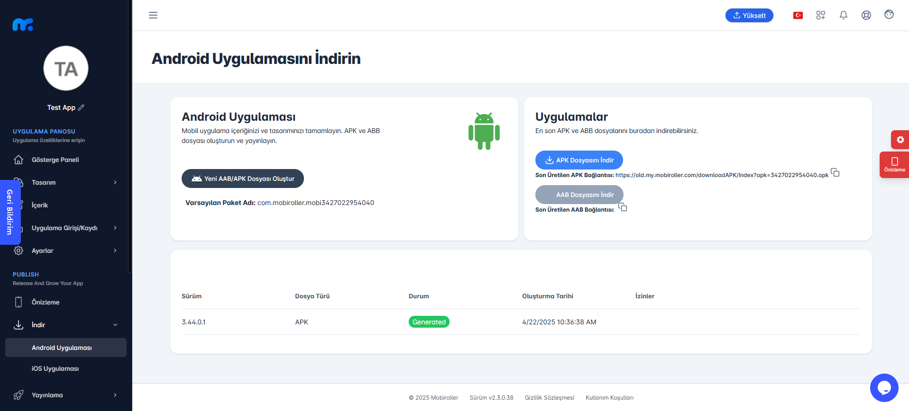This screenshot has width=909, height=411.
Task: Open the Tasarım menu item
Action: coord(66,182)
